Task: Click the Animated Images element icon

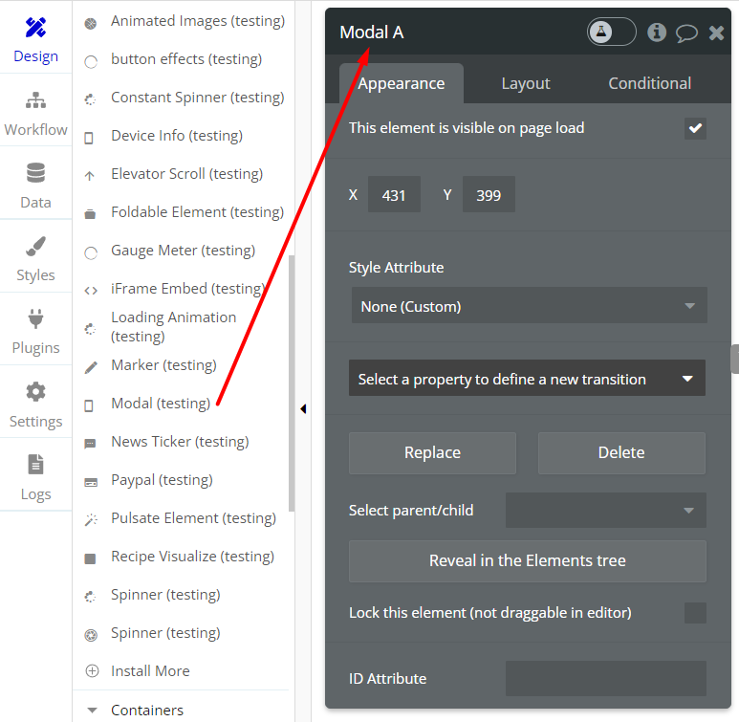Action: [x=91, y=23]
